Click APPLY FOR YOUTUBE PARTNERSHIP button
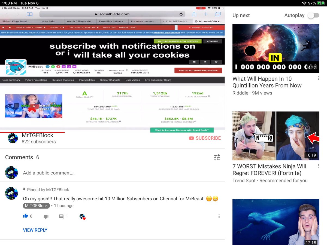Viewport: 327px width, 245px height. pos(198,71)
